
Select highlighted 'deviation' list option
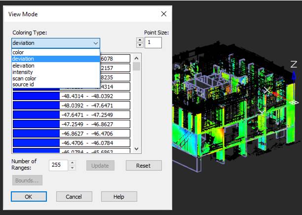coord(23,59)
